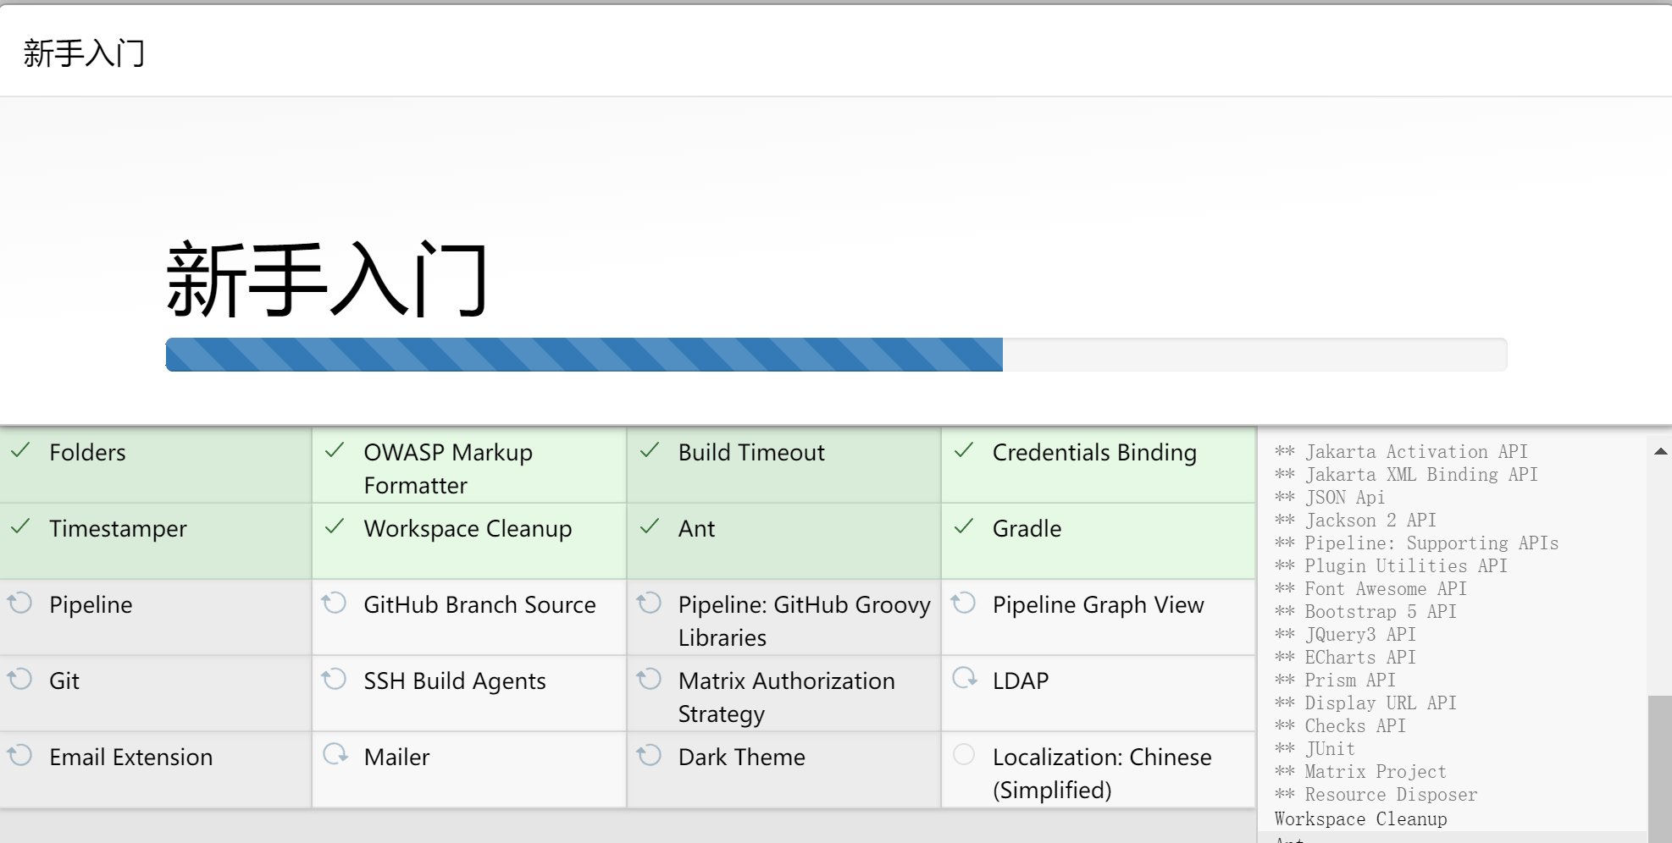Click the checkmark icon next to Folders
Image resolution: width=1672 pixels, height=843 pixels.
[21, 450]
